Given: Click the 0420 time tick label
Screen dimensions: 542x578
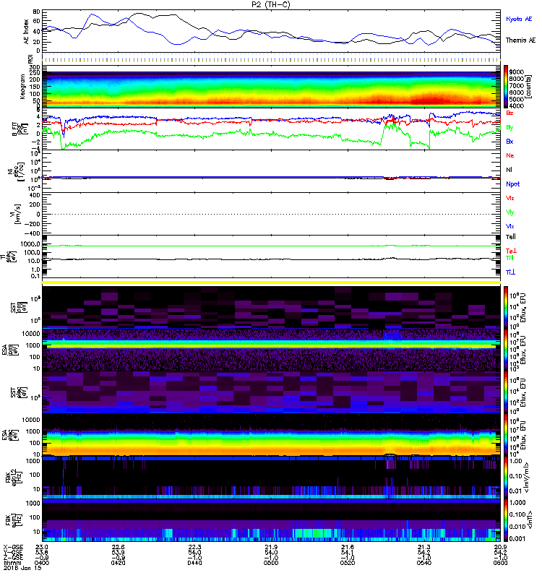Looking at the screenshot, I should tap(118, 563).
